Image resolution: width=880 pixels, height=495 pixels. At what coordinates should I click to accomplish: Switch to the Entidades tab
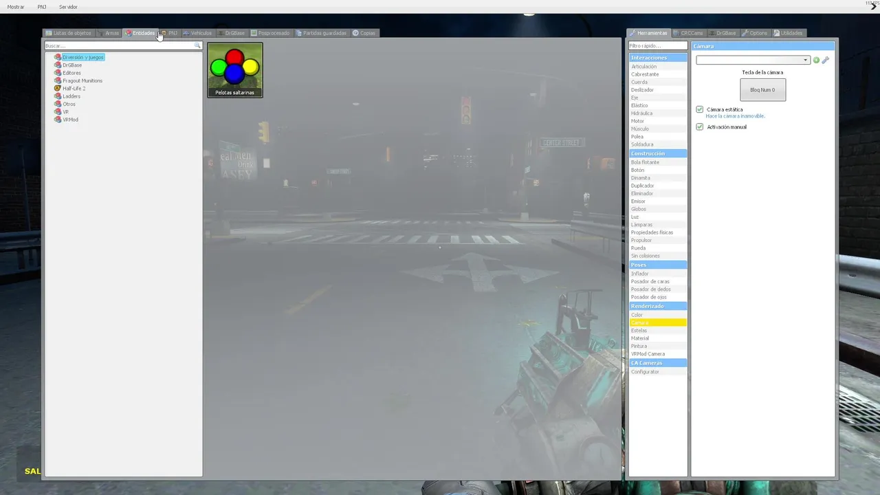coord(140,33)
